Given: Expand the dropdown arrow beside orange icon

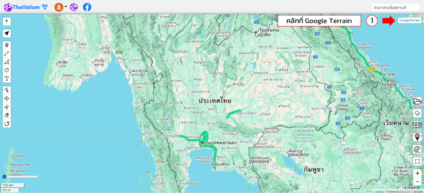Looking at the screenshot, I should tap(65, 7).
